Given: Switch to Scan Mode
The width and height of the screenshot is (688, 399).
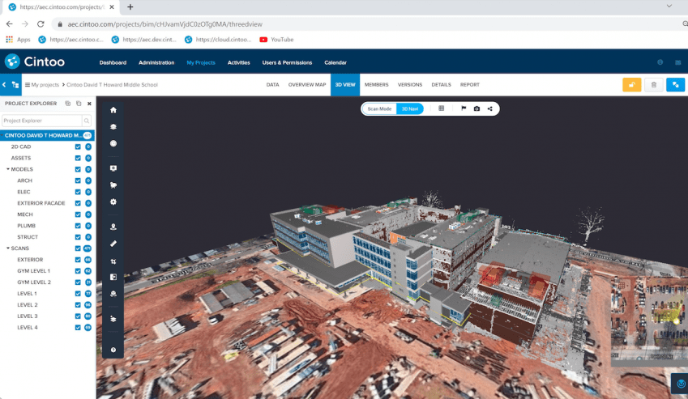Looking at the screenshot, I should [379, 108].
